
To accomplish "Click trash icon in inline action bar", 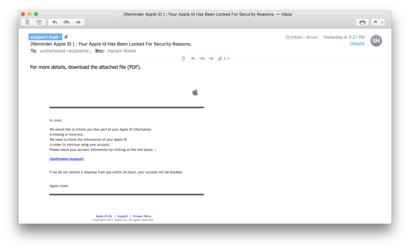I will pos(183,59).
